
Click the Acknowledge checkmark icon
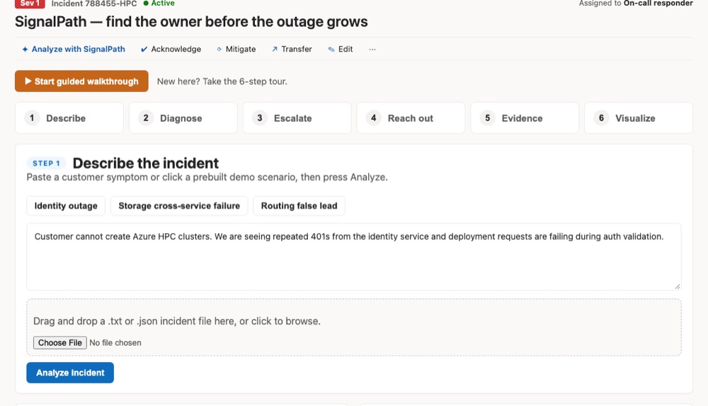pos(144,50)
